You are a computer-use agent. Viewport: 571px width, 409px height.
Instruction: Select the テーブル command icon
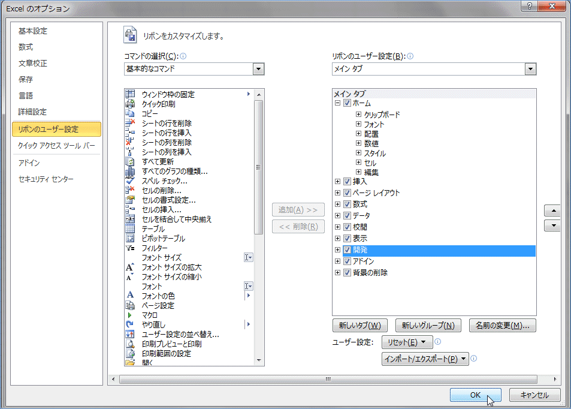point(130,228)
